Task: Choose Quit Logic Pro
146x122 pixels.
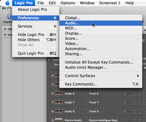Action: pos(36,53)
